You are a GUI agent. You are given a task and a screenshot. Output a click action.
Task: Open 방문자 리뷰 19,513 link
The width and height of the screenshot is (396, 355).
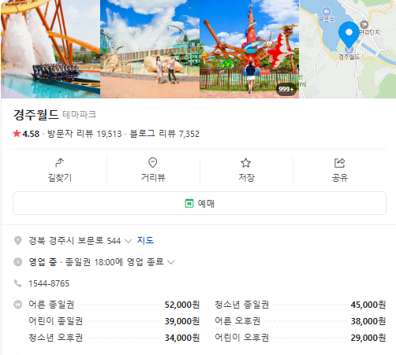[84, 134]
